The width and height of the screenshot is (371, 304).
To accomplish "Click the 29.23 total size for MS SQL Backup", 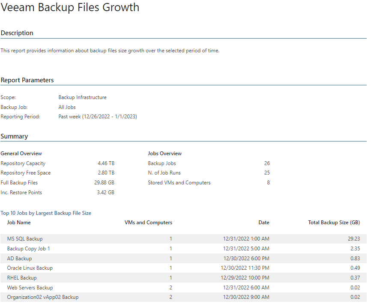I will 354,239.
